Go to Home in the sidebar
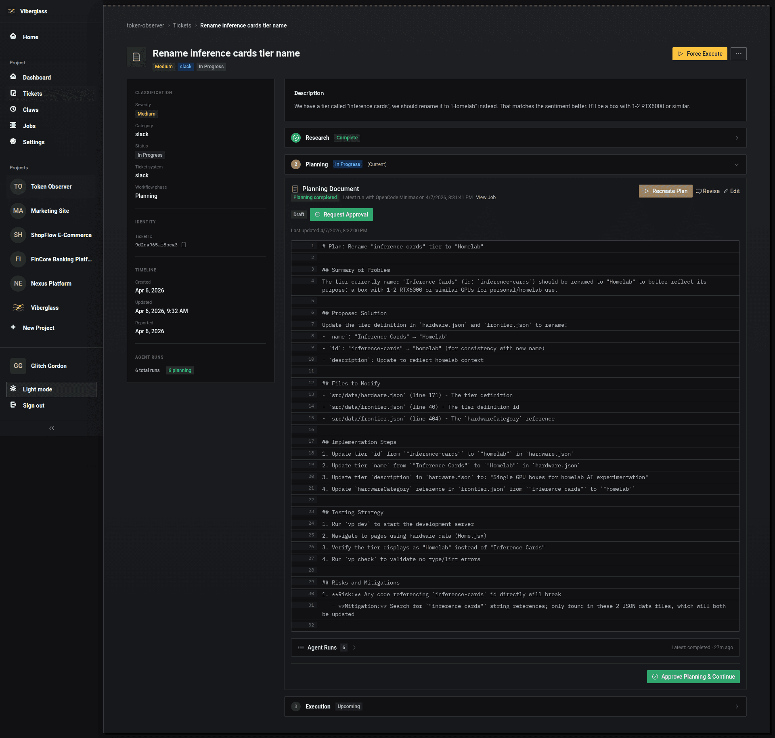 pyautogui.click(x=30, y=37)
